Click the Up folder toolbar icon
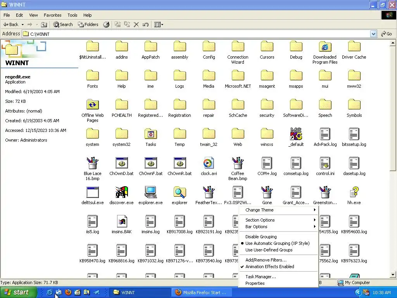Screen dimensions: 397x298 pos(44,24)
